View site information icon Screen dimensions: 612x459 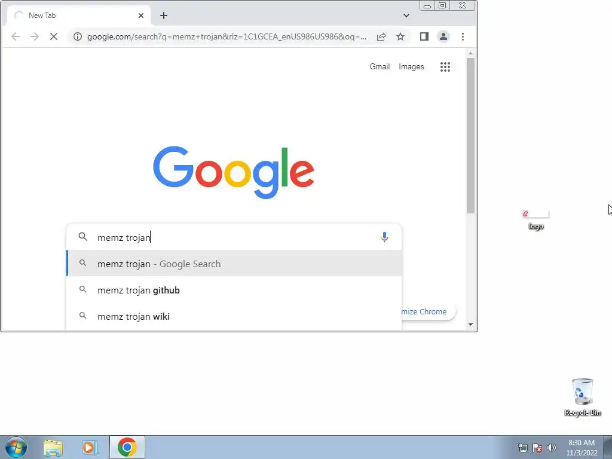coord(78,36)
